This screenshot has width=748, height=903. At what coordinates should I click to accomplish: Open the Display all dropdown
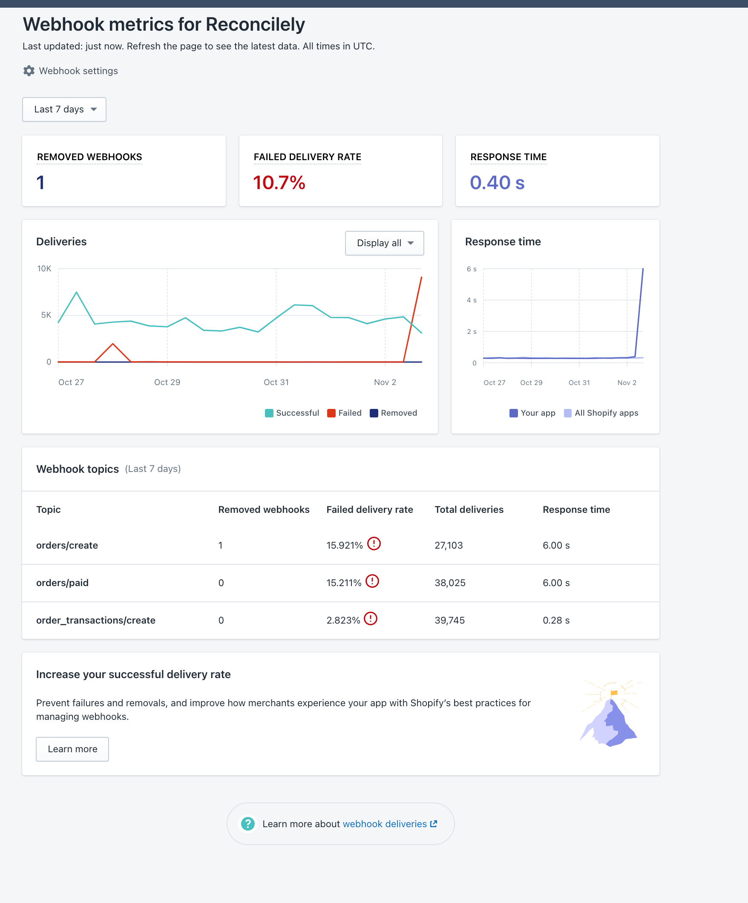coord(384,243)
